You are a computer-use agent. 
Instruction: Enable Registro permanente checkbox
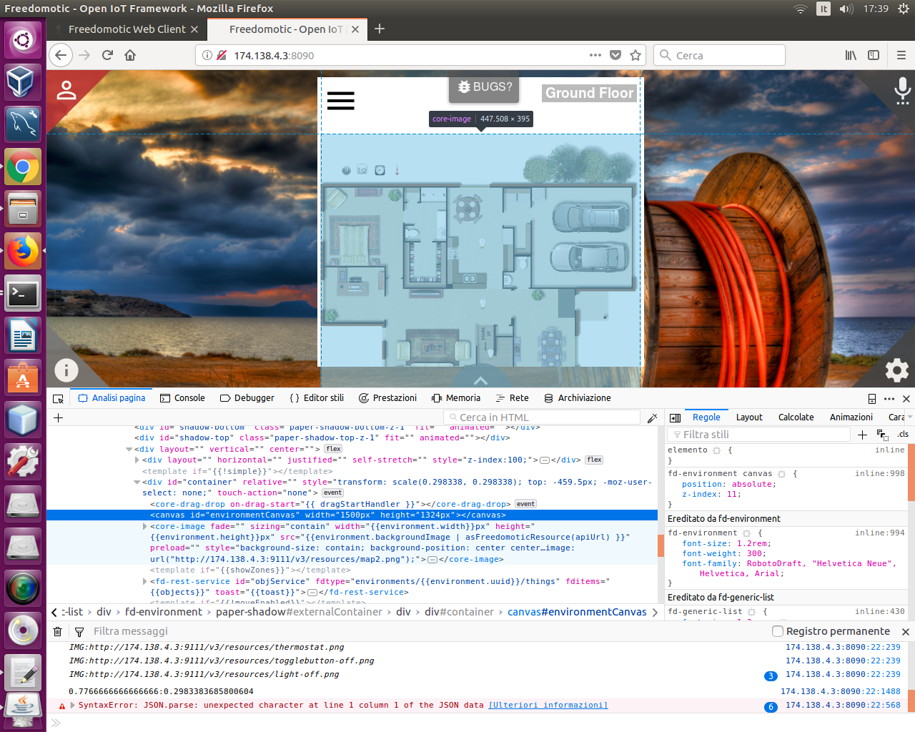click(x=778, y=631)
